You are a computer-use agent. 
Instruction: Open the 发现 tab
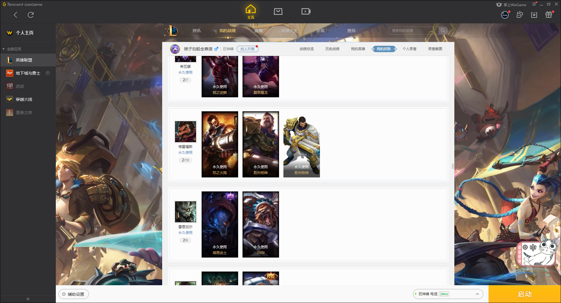tap(320, 31)
